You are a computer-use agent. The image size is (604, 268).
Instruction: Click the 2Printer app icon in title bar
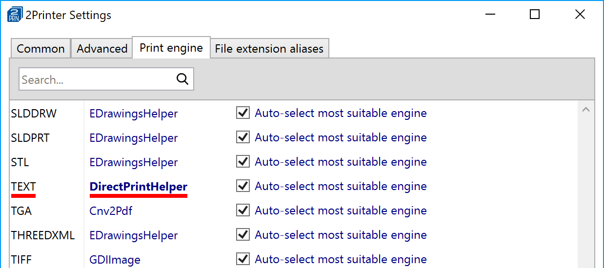pos(15,15)
